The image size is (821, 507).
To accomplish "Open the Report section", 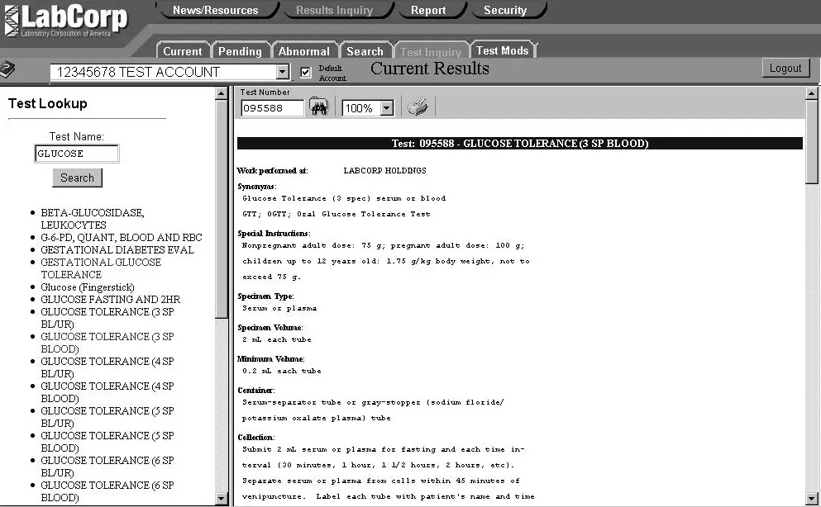I will point(430,10).
